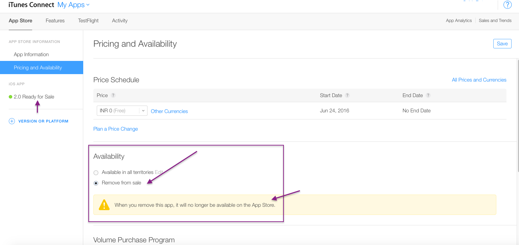This screenshot has width=519, height=245.
Task: Click Edit next to Available in all territories
Action: click(x=159, y=172)
